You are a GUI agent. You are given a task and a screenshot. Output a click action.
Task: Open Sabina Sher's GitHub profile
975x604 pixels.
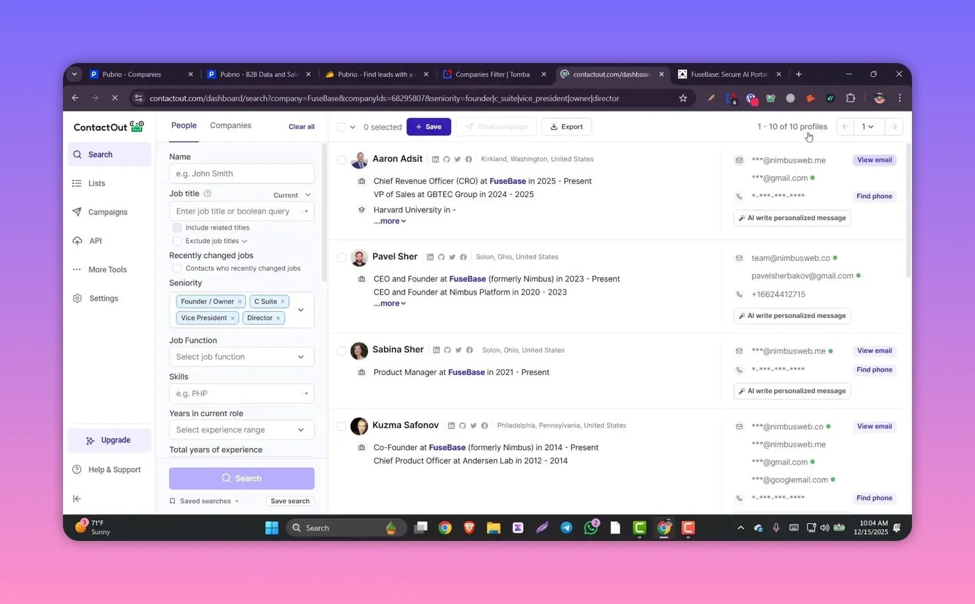(x=447, y=350)
